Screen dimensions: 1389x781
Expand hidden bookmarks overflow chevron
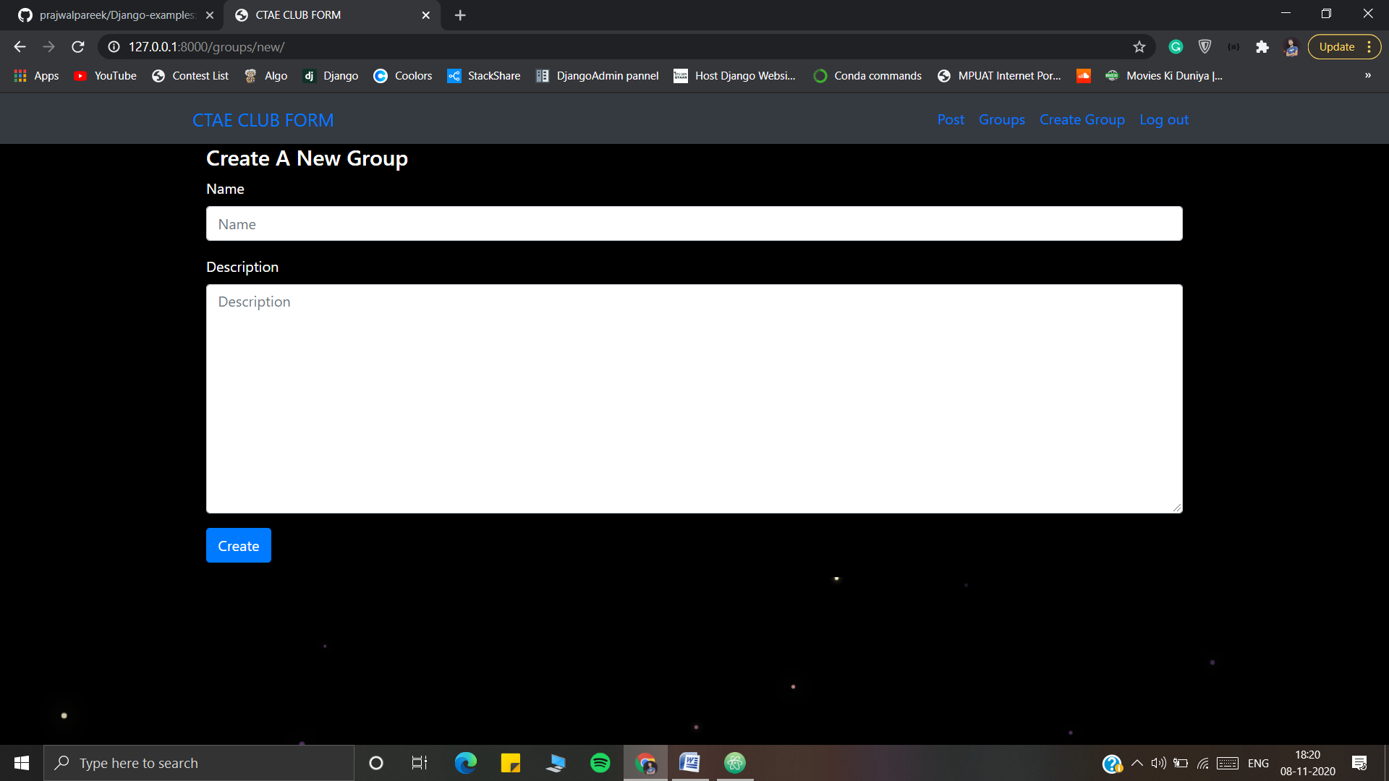[1367, 75]
